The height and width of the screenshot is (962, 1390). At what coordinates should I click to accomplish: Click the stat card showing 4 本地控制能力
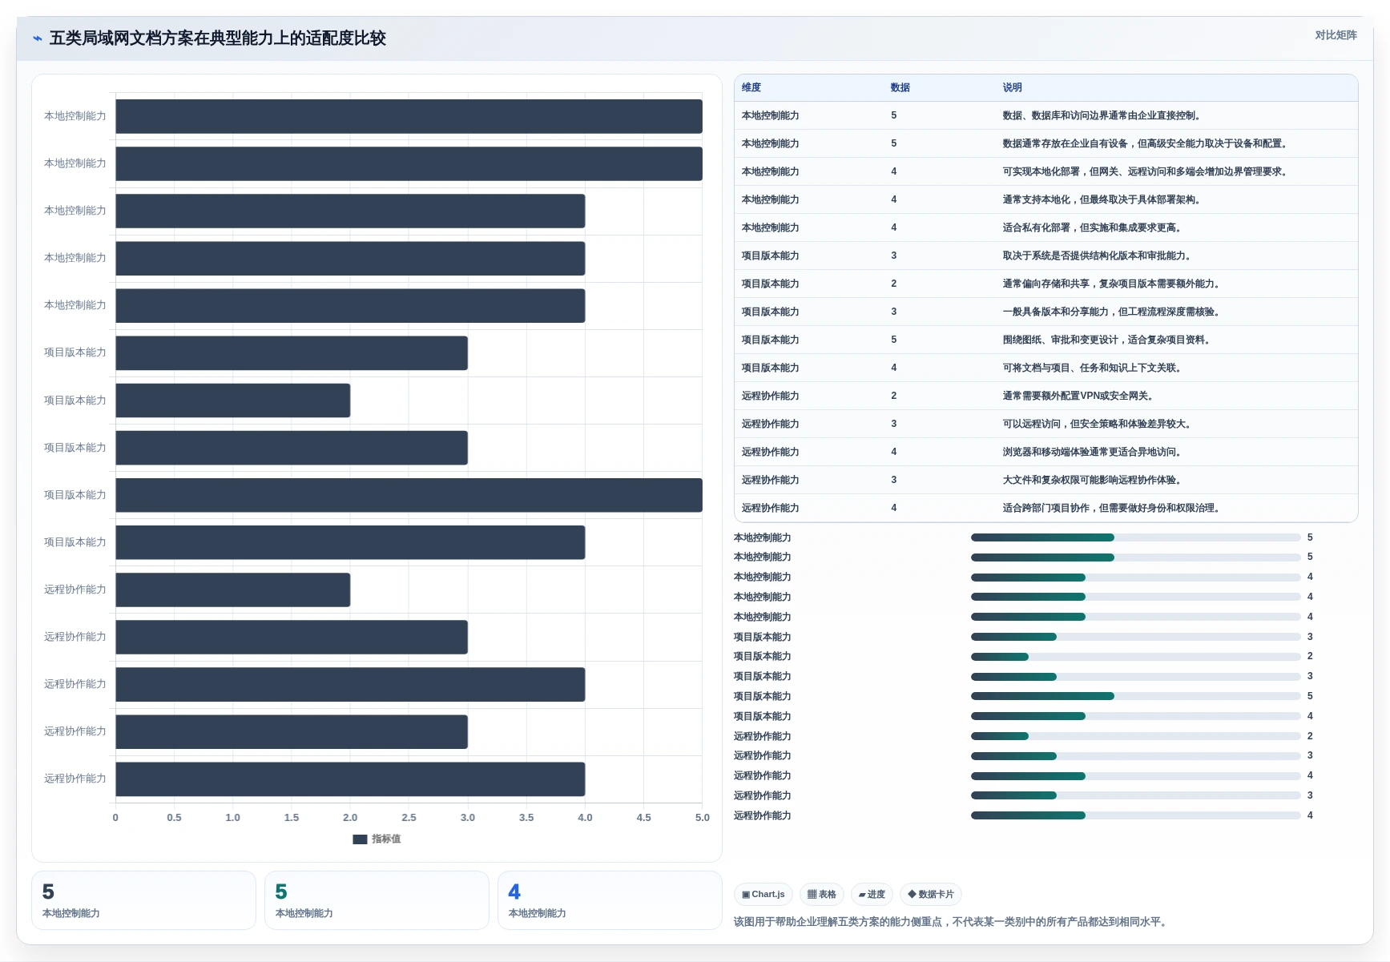(x=610, y=900)
